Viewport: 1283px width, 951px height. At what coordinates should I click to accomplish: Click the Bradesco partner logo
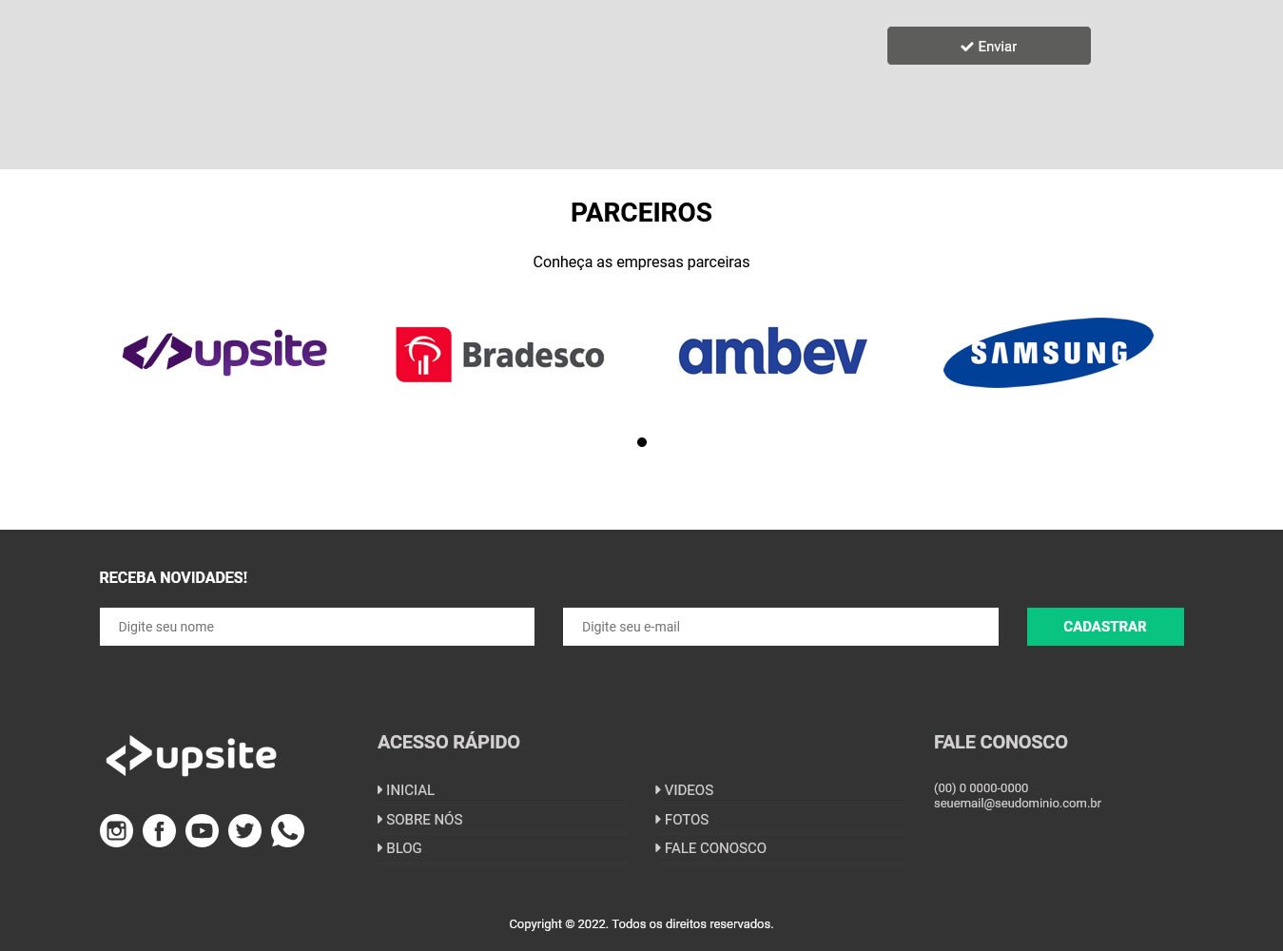[500, 354]
